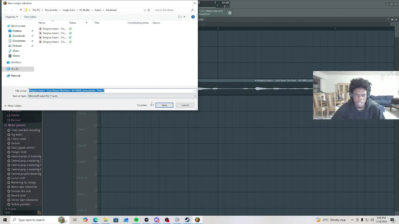Collapse the Mixer presets folder in browser

(17, 125)
